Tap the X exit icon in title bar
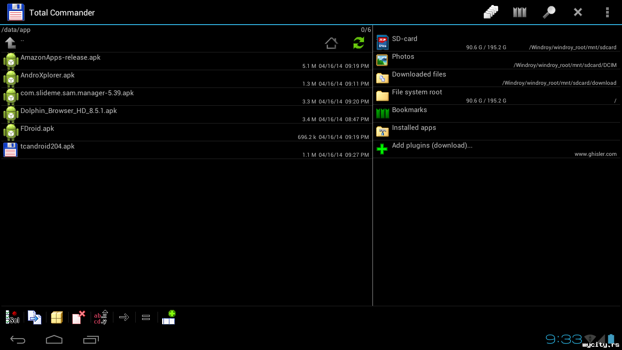The height and width of the screenshot is (350, 622). pos(578,12)
